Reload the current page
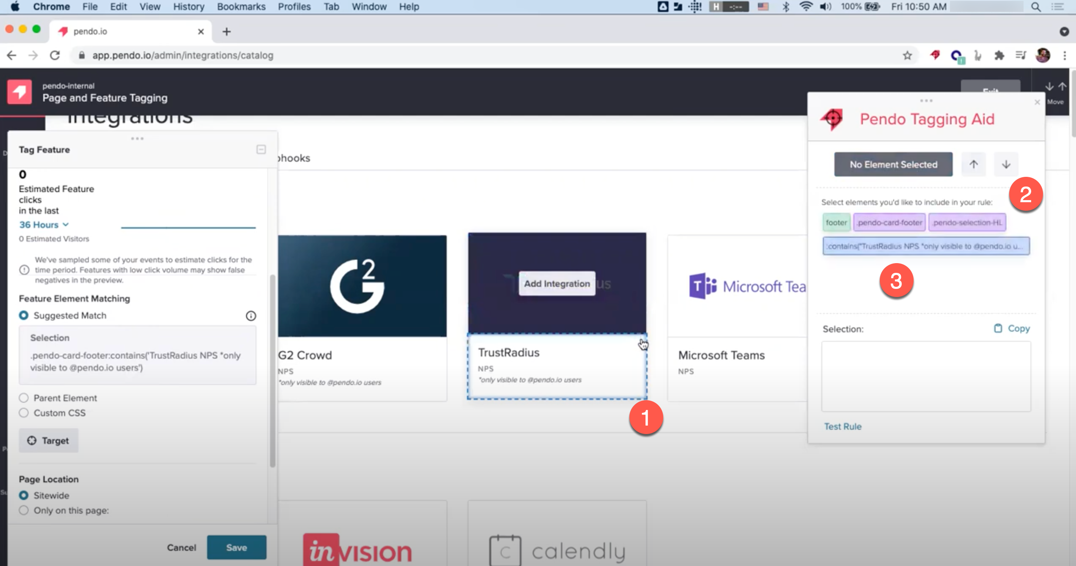Image resolution: width=1076 pixels, height=566 pixels. (55, 55)
